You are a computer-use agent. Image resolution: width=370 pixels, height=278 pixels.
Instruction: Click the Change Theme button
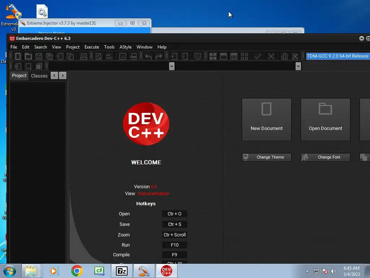click(266, 157)
